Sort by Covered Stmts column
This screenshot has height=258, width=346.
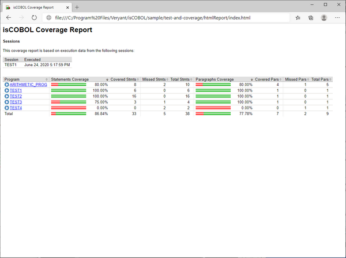125,79
